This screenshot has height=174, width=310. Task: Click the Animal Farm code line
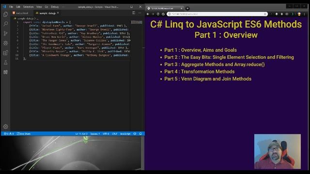click(78, 26)
